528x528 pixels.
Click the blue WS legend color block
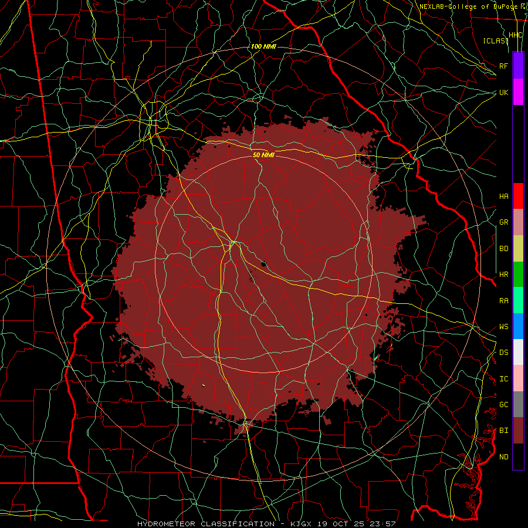coord(518,326)
